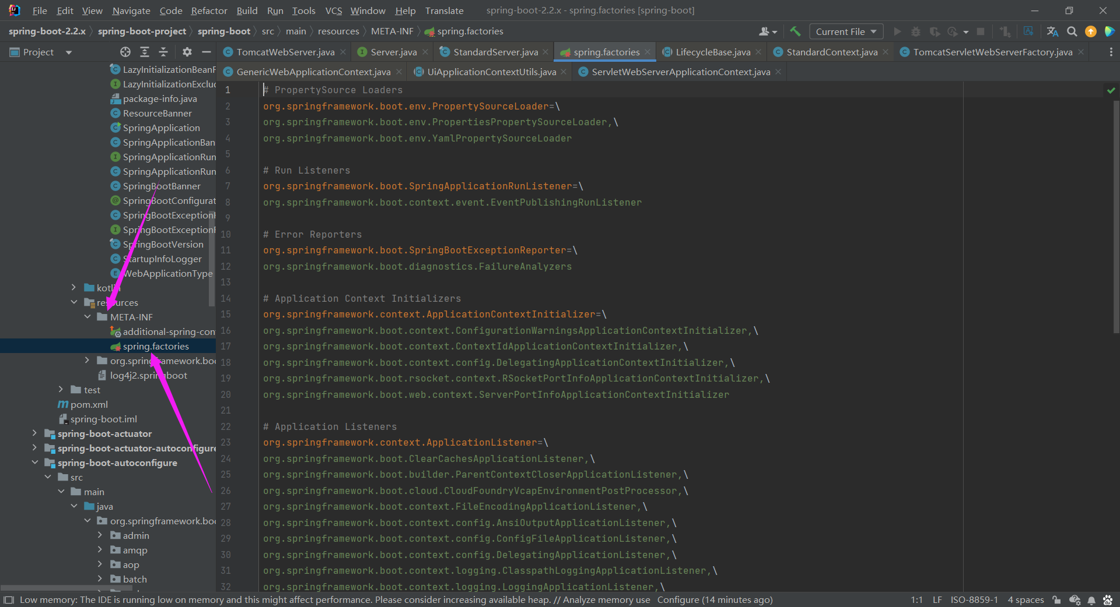The height and width of the screenshot is (607, 1120).
Task: Click the Debug bug icon
Action: point(916,31)
